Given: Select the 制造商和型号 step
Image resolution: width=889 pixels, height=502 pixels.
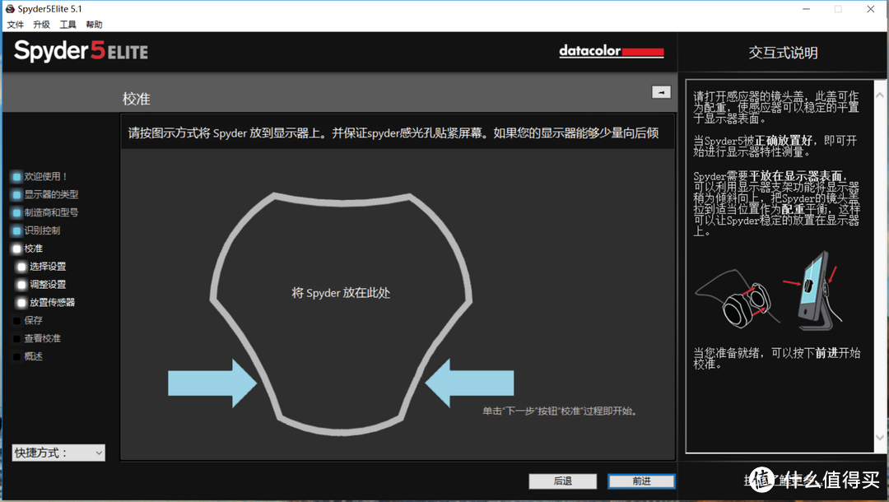Looking at the screenshot, I should point(45,212).
